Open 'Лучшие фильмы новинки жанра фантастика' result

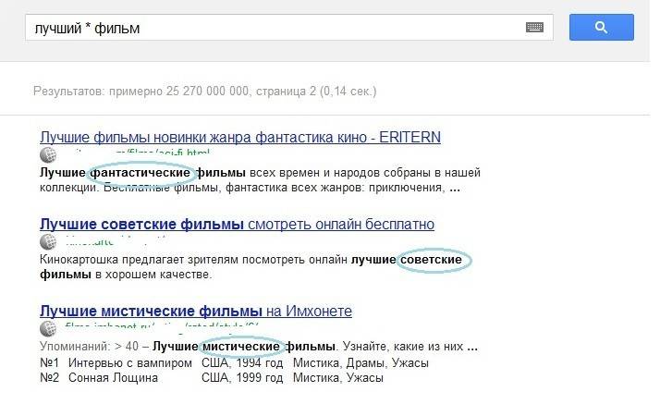pos(240,137)
